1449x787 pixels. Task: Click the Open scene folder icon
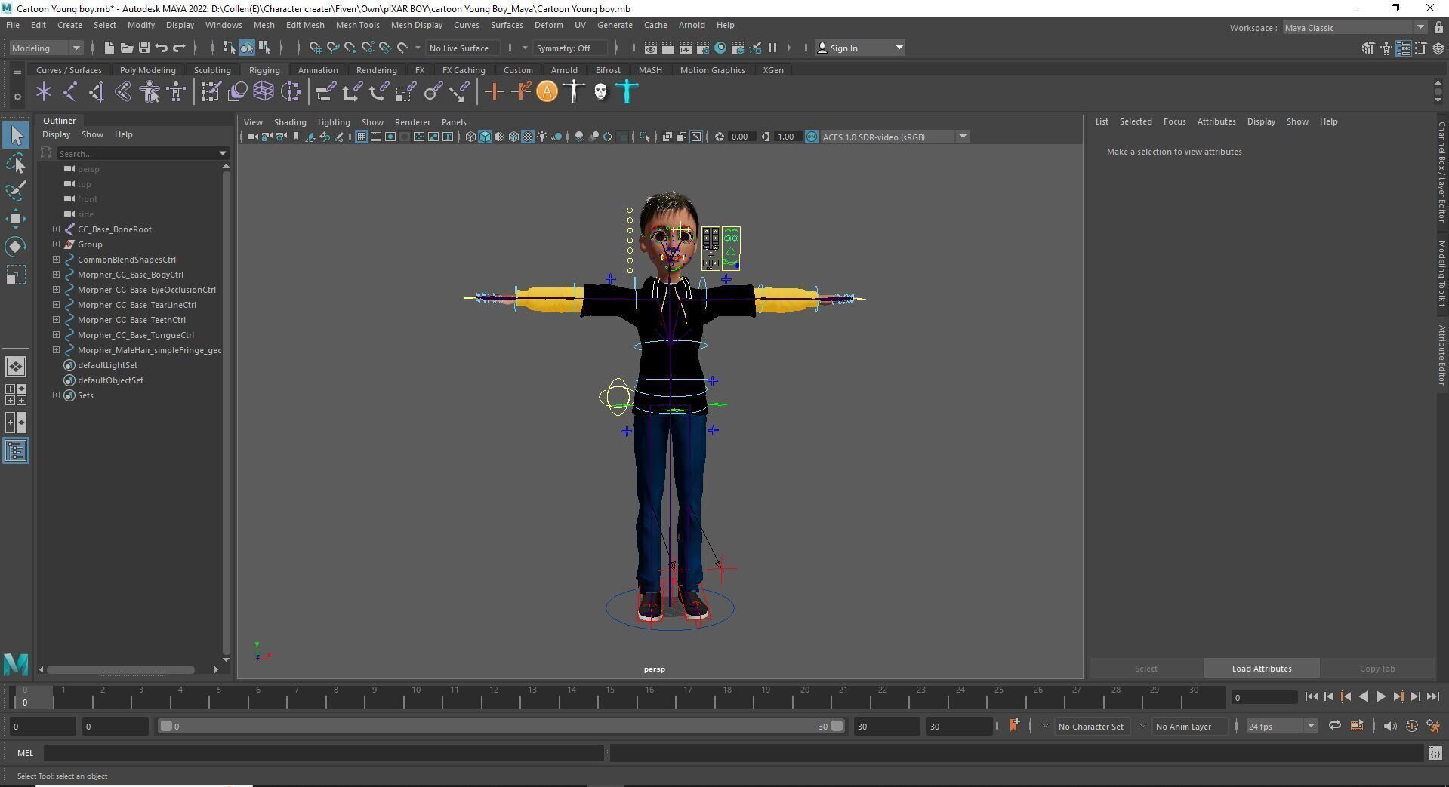(x=127, y=48)
